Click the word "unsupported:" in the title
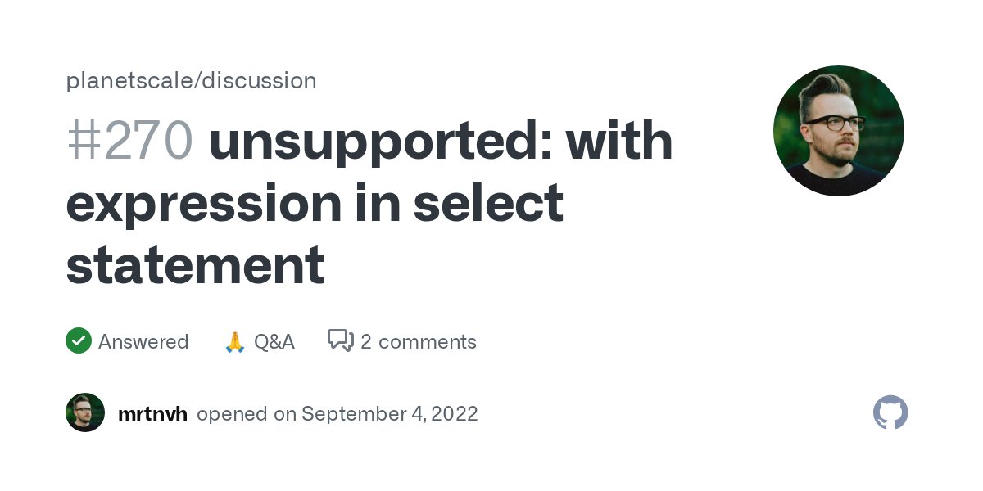 (380, 141)
